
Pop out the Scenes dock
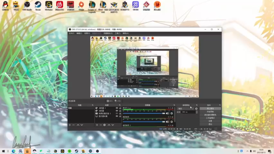92,105
